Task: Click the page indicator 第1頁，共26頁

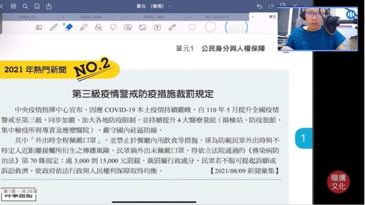Action: tap(20, 191)
